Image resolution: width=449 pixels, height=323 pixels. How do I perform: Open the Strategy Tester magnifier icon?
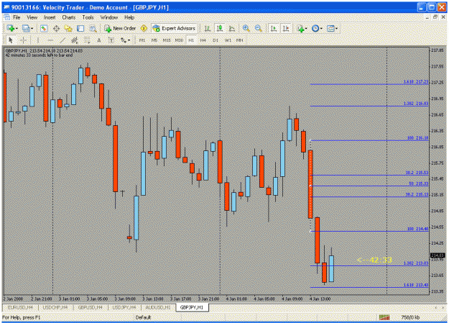(93, 28)
